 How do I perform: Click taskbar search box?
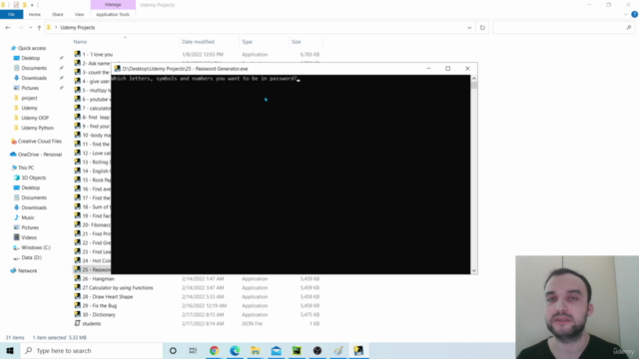tap(91, 350)
